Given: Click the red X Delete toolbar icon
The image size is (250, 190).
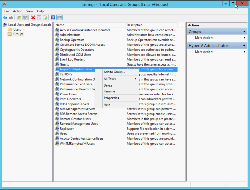Looking at the screenshot, I should [33, 18].
